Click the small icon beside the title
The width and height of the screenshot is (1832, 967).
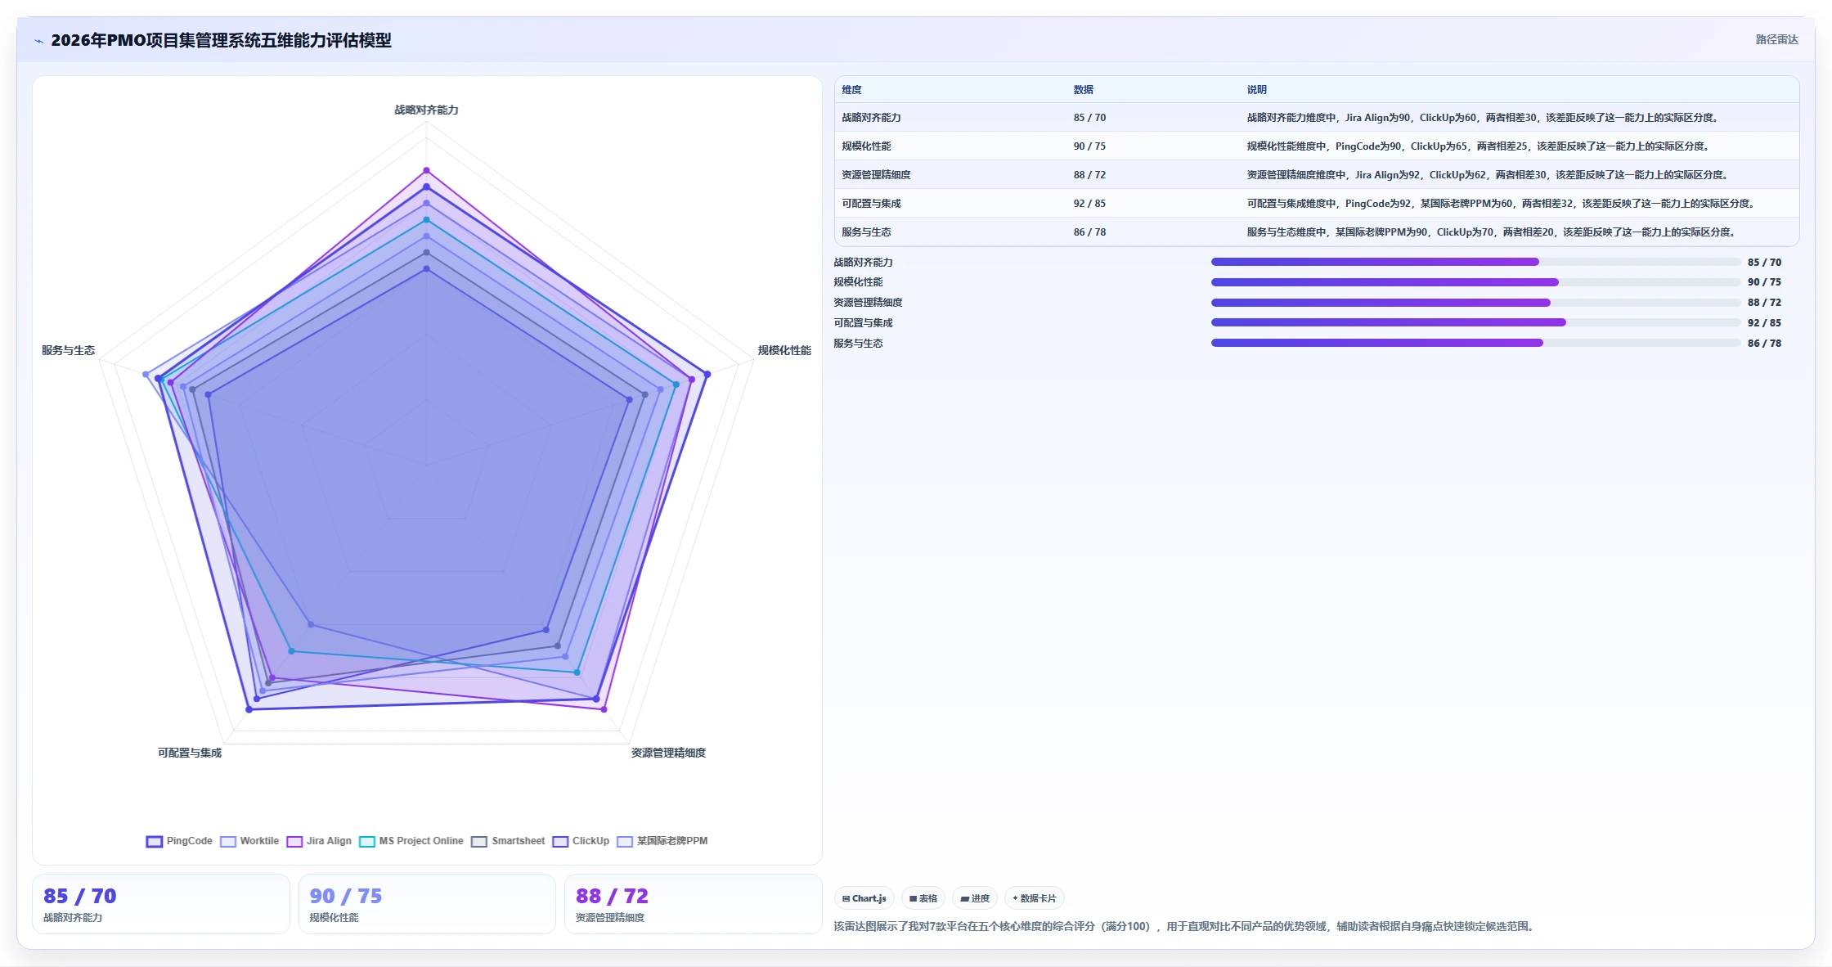38,41
